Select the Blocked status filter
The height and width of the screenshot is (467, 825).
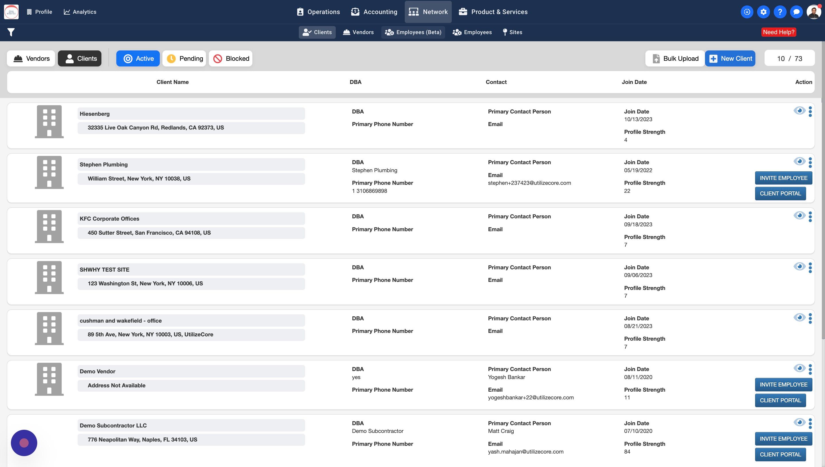[x=231, y=58]
